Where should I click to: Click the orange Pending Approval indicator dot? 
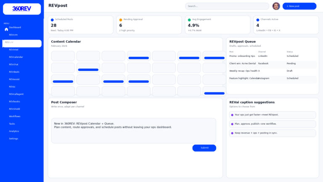[121, 20]
